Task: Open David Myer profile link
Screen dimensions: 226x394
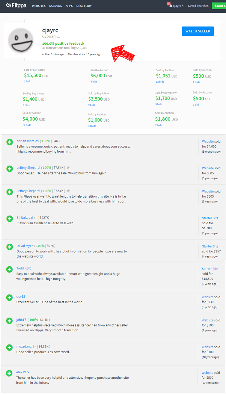Action: click(x=25, y=246)
